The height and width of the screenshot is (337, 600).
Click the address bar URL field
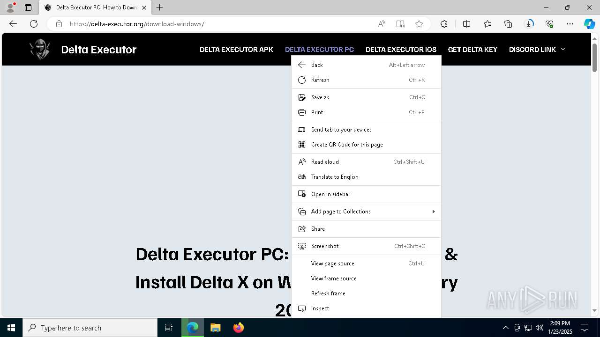220,24
